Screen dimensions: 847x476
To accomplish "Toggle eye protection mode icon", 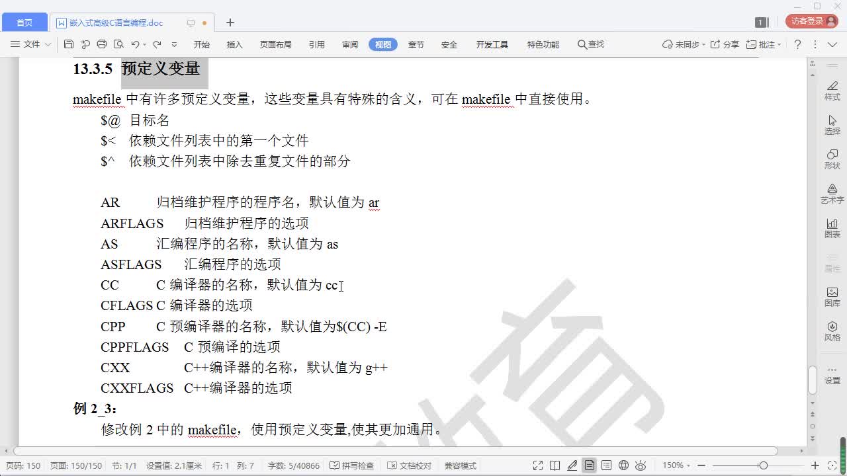I will point(641,465).
